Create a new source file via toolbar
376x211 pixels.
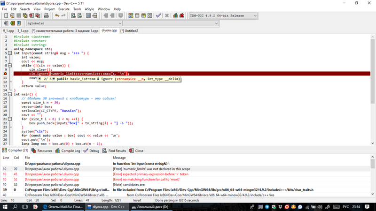(6, 15)
